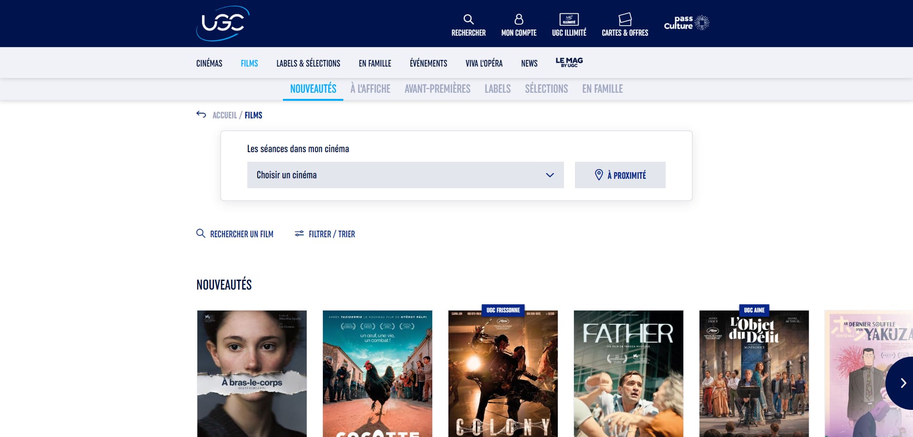
Task: Click Filtrer / Trier link
Action: tap(332, 234)
